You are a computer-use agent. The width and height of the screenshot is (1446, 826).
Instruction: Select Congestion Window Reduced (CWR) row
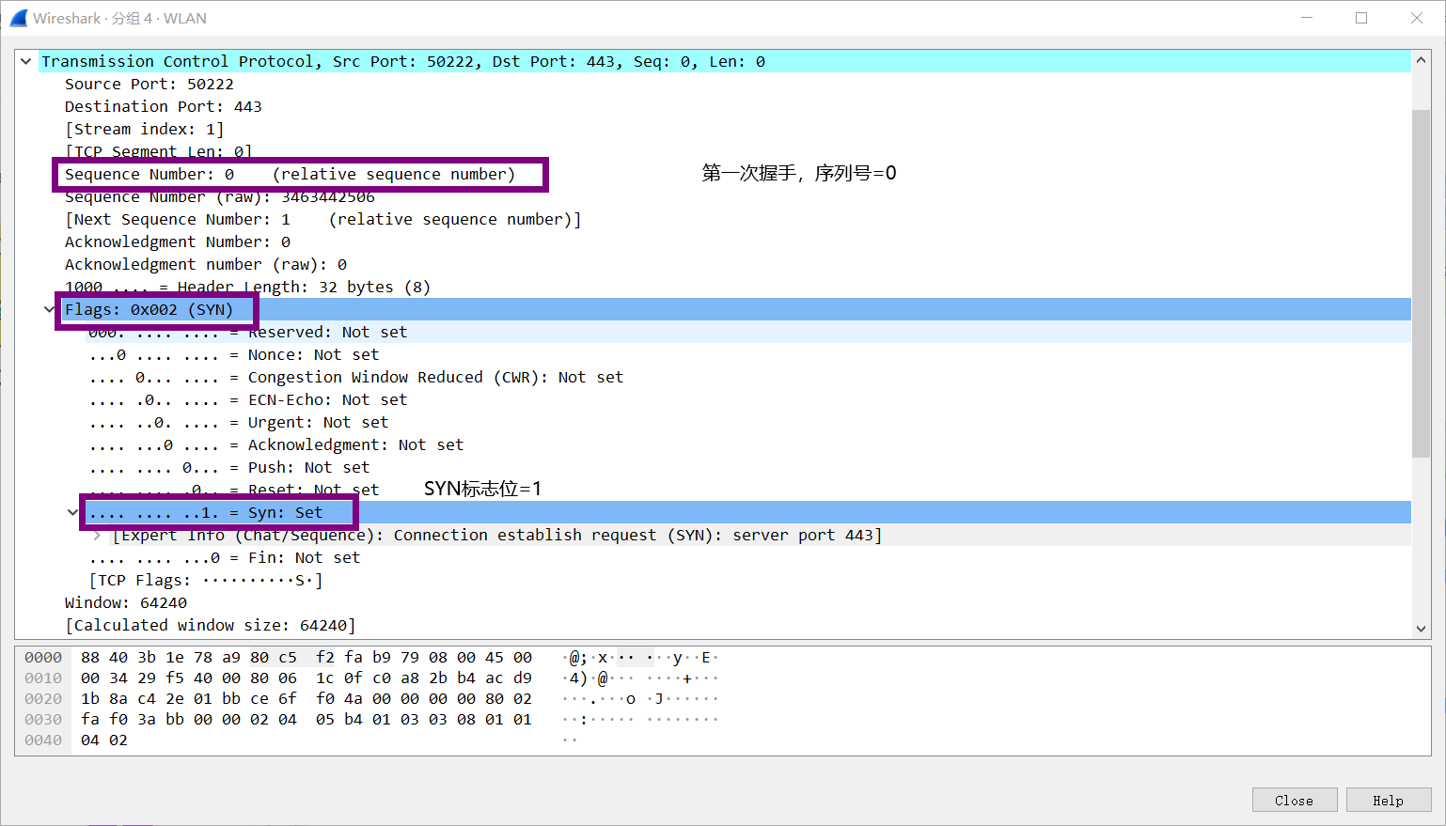pos(355,377)
